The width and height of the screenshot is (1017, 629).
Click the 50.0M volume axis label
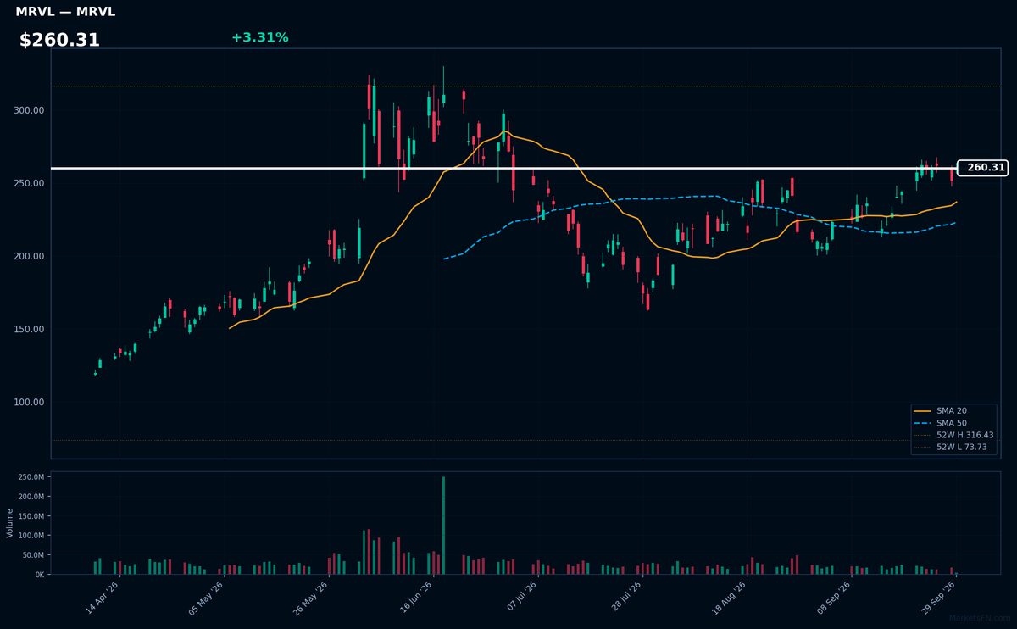click(34, 555)
